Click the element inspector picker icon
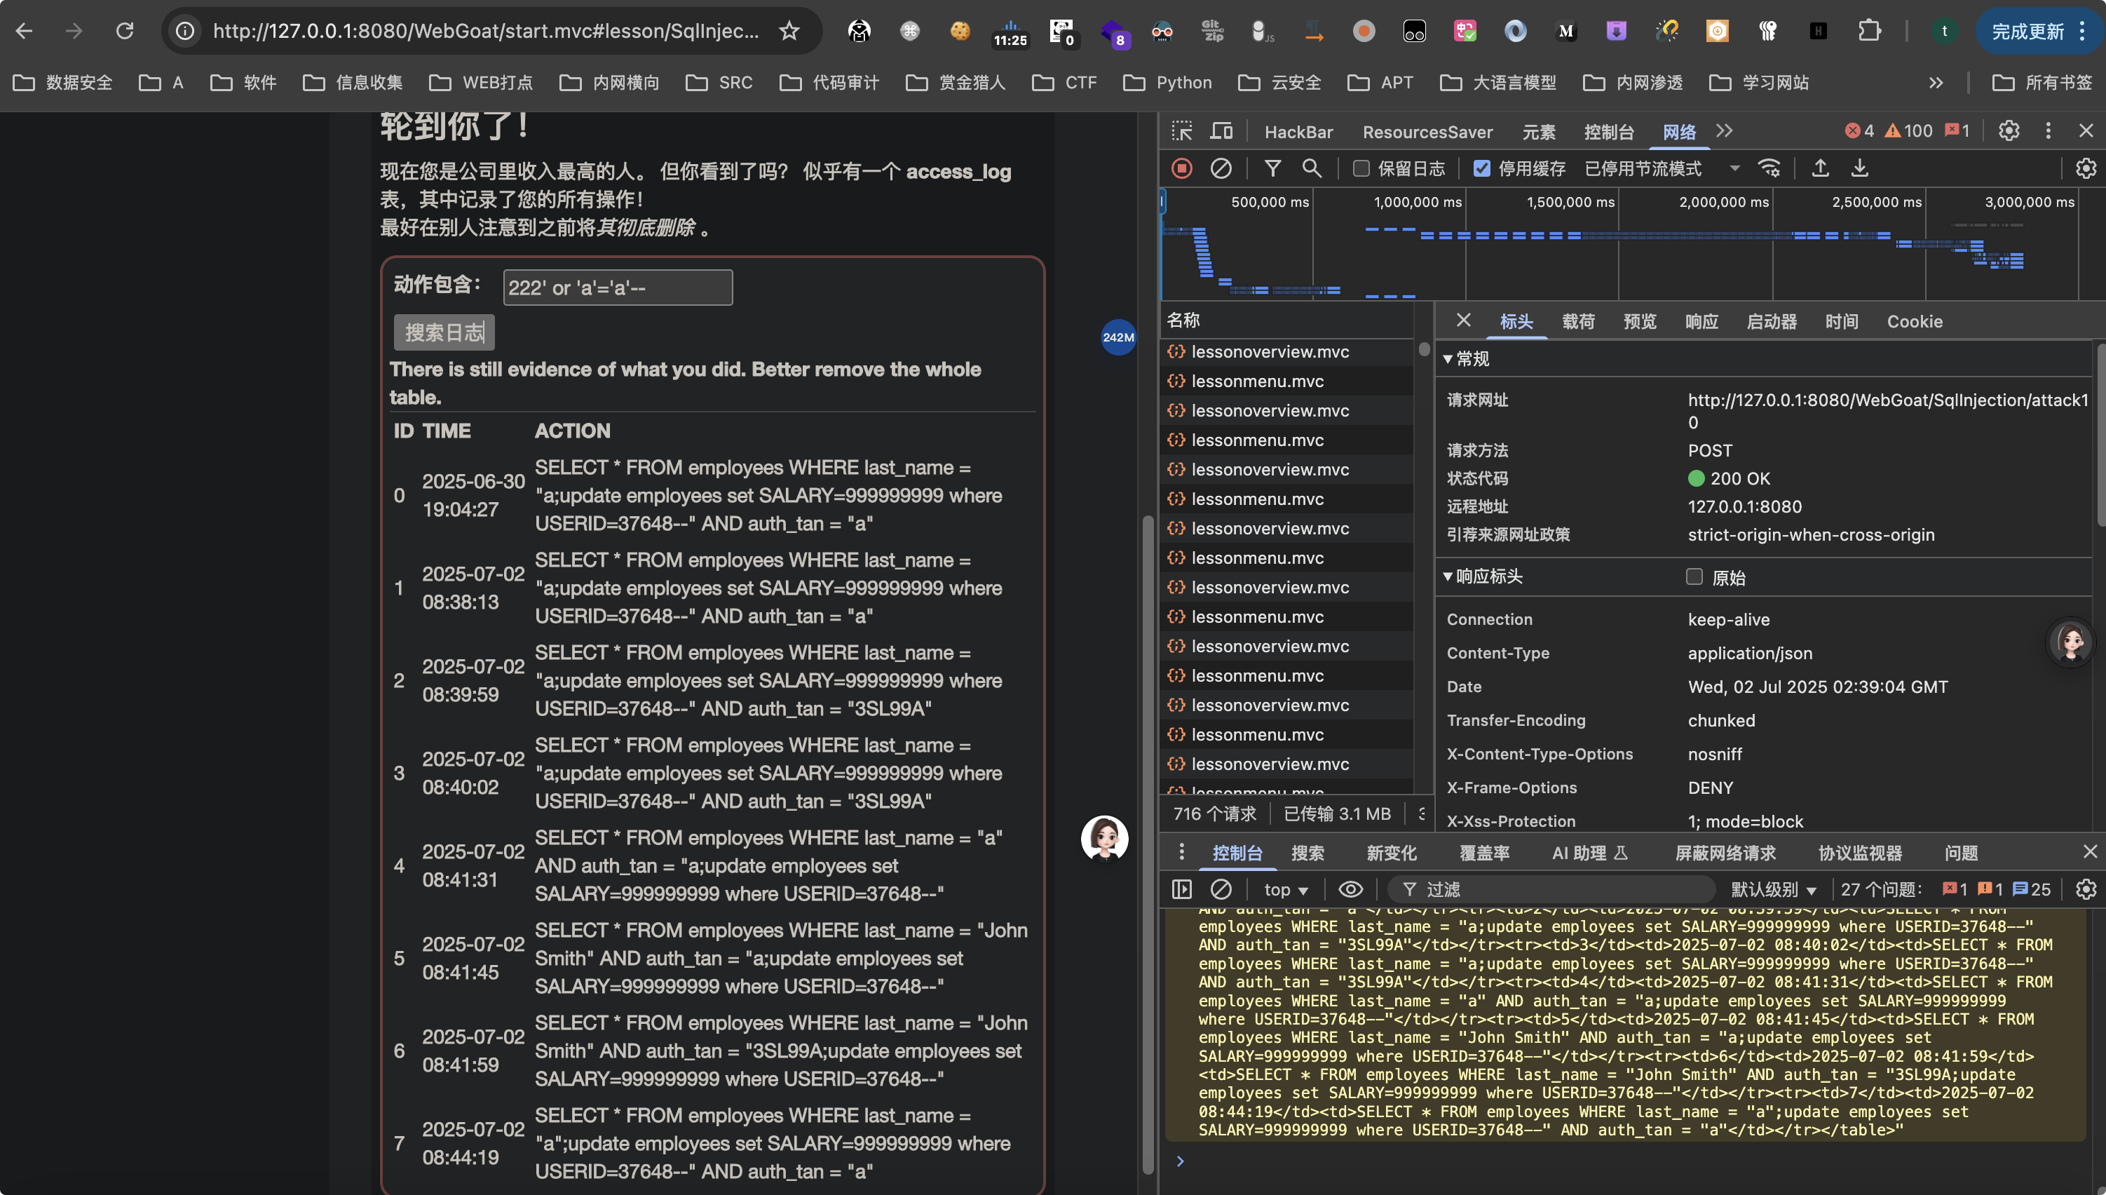This screenshot has height=1195, width=2106. [x=1181, y=131]
